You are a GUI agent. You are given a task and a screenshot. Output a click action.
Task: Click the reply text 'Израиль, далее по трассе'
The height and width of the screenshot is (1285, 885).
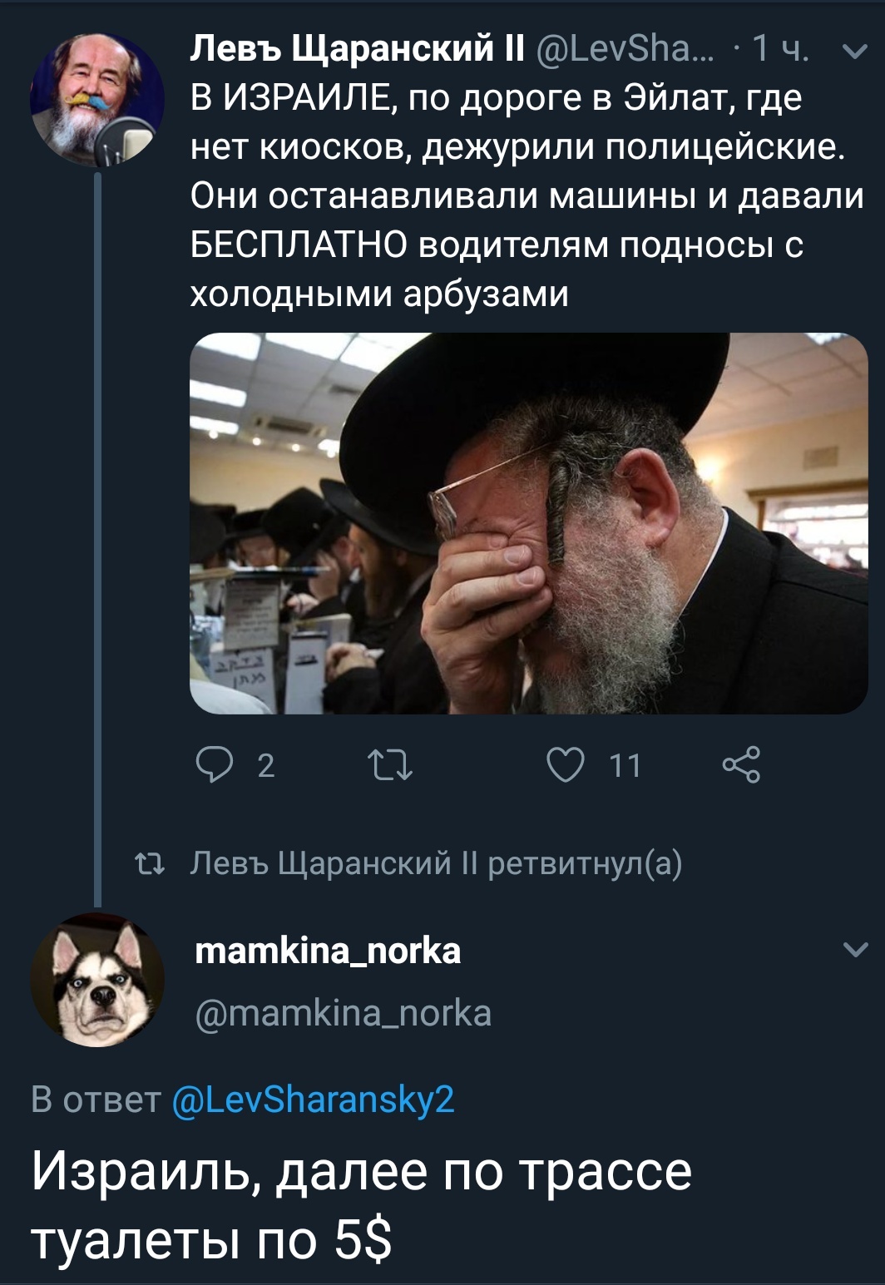click(x=362, y=1171)
